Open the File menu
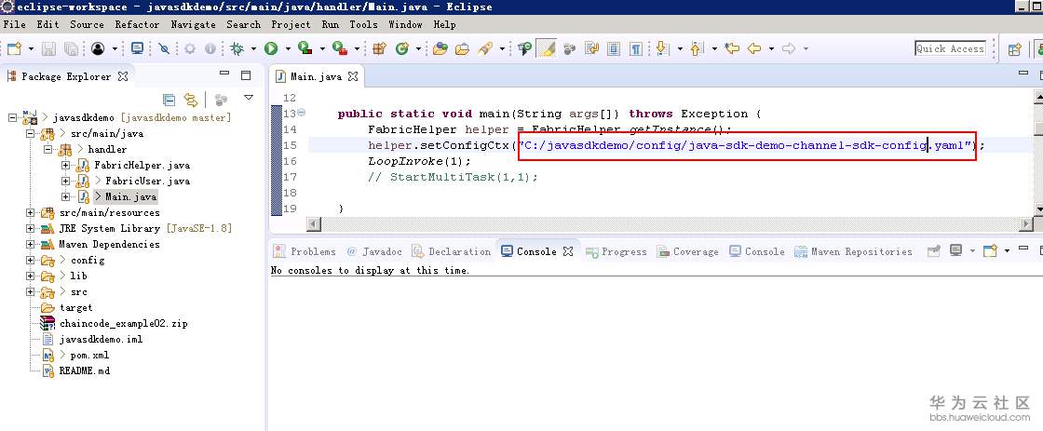The width and height of the screenshot is (1043, 431). point(14,24)
